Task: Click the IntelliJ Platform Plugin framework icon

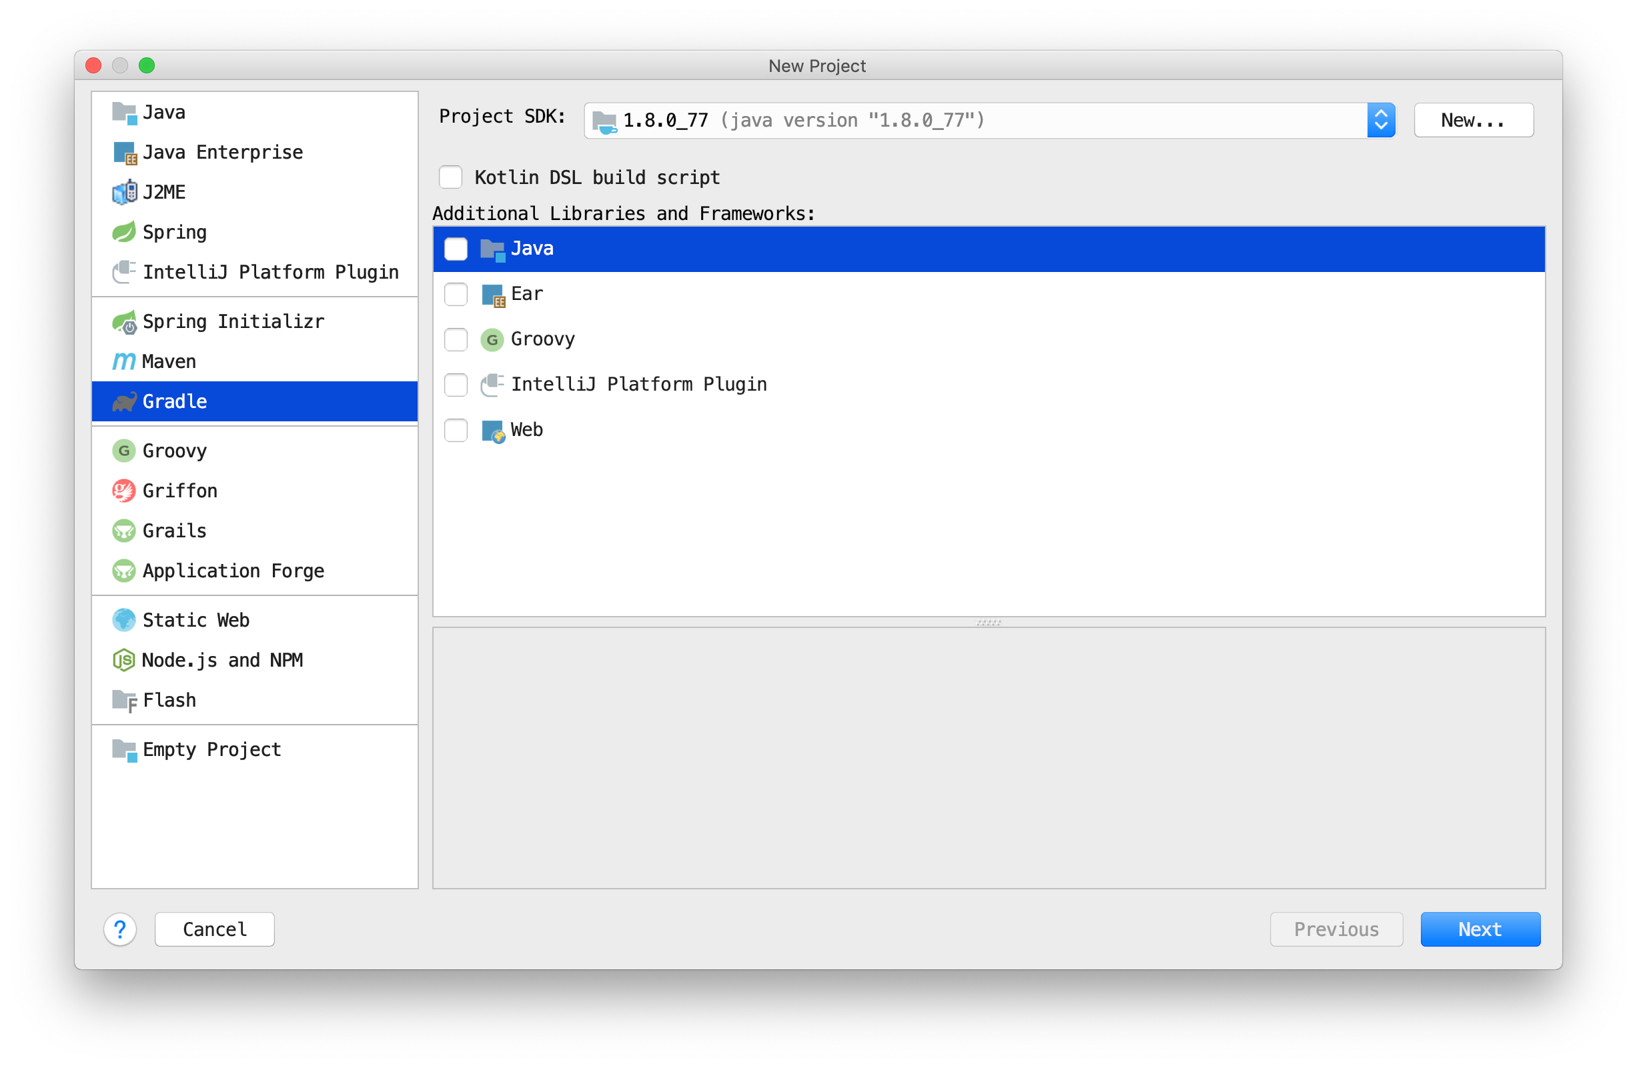Action: coord(492,385)
